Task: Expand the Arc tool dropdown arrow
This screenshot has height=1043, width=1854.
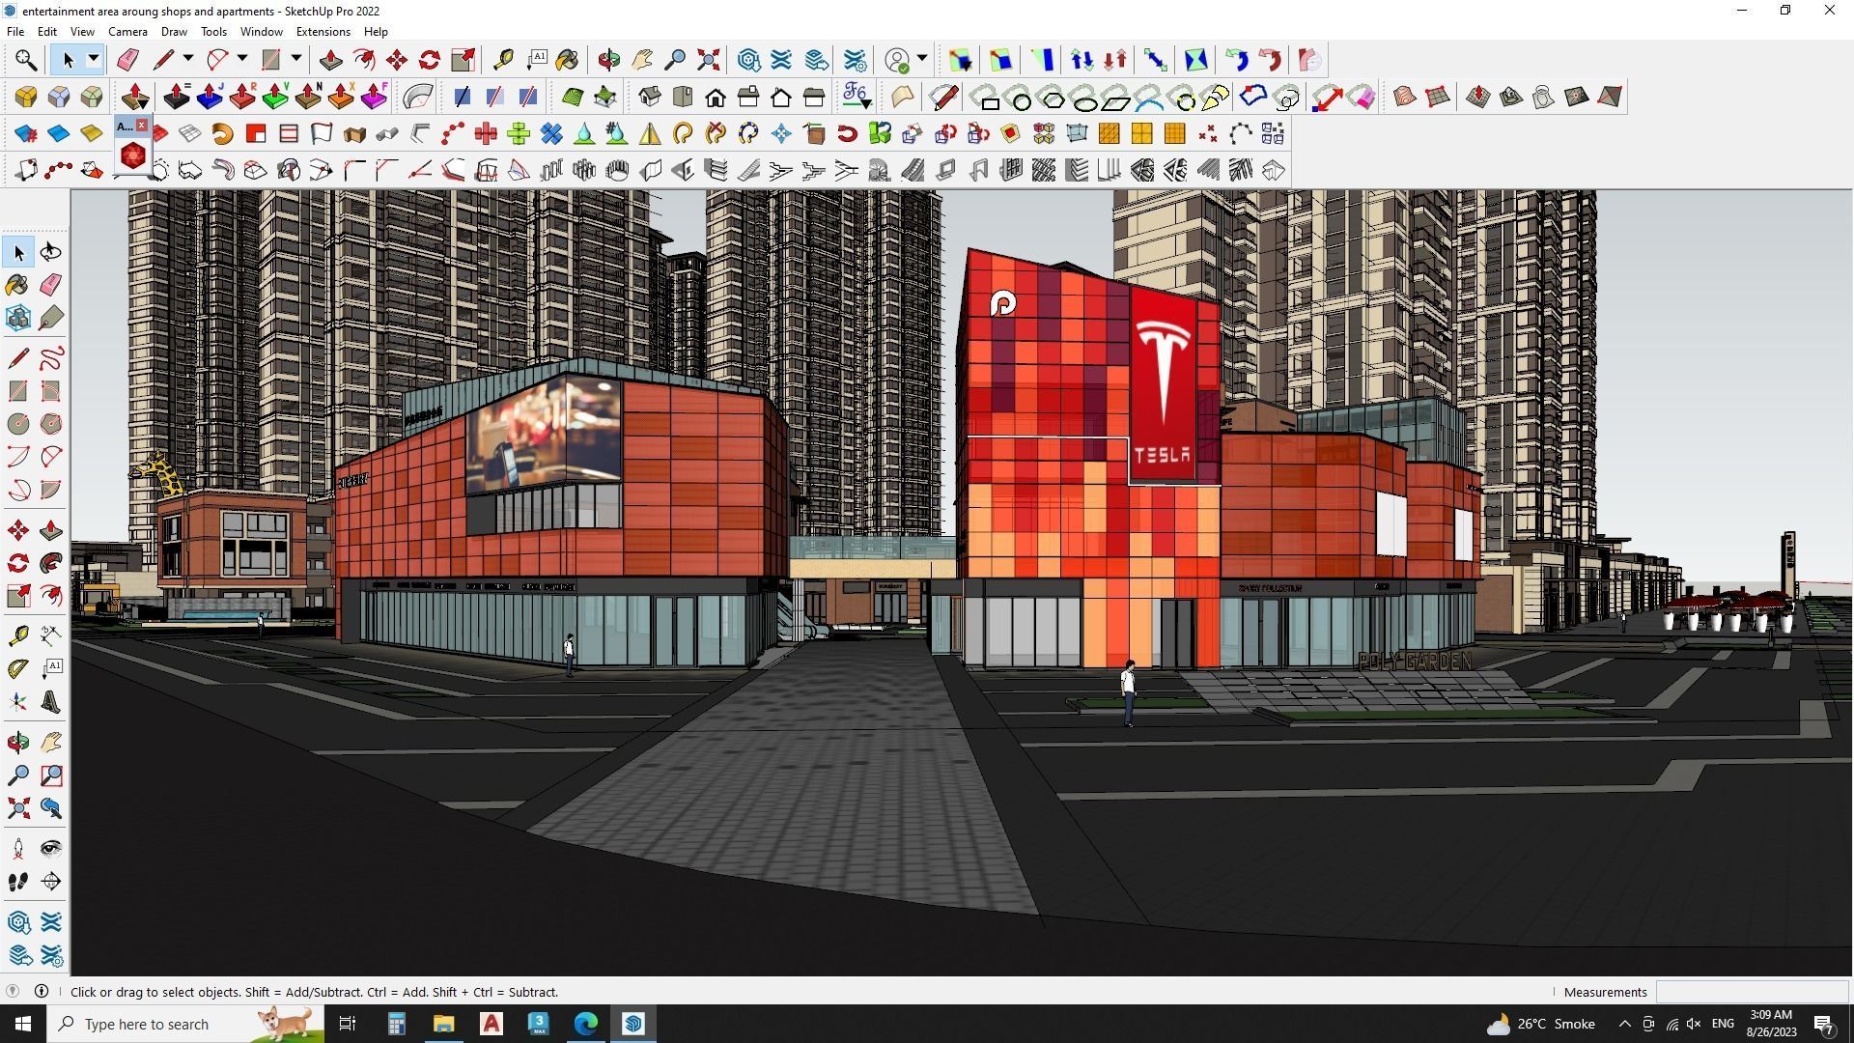Action: point(242,60)
